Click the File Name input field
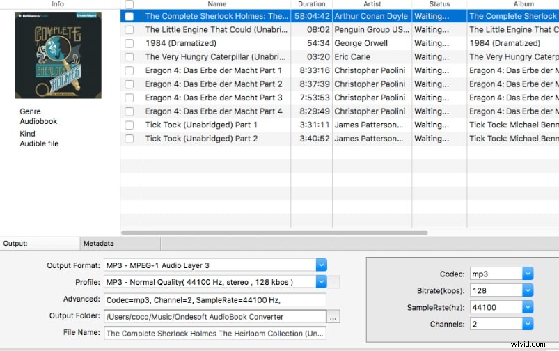Image resolution: width=559 pixels, height=351 pixels. pyautogui.click(x=215, y=334)
